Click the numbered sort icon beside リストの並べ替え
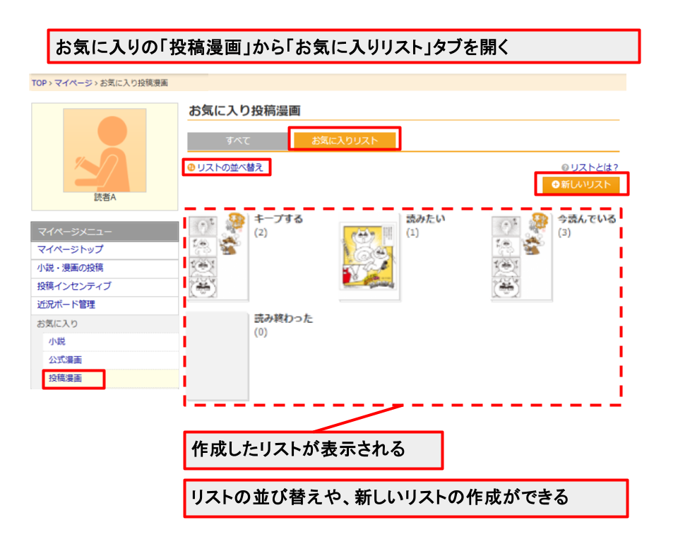This screenshot has height=544, width=678. 191,167
